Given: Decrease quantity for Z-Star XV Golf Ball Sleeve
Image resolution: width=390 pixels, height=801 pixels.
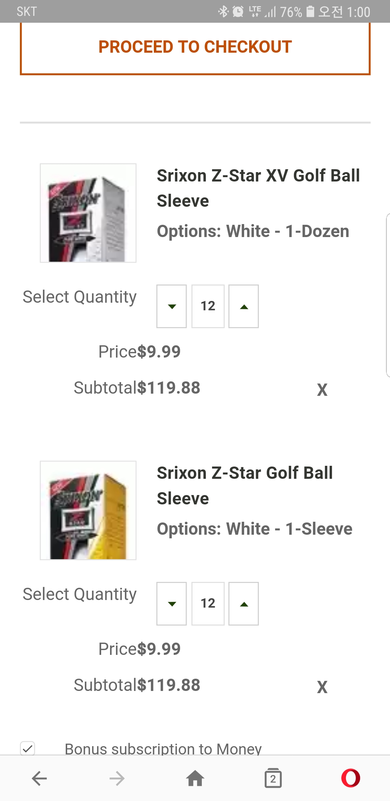Looking at the screenshot, I should pyautogui.click(x=172, y=306).
